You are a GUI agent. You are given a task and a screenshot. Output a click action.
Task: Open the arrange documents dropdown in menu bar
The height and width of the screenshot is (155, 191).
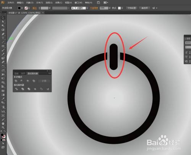pyautogui.click(x=105, y=3)
